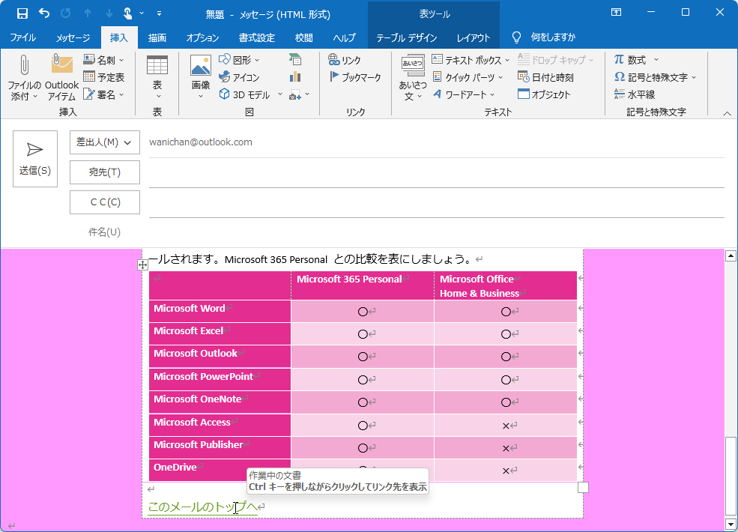Click the subject (件名) field
Image resolution: width=738 pixels, height=532 pixels.
436,232
